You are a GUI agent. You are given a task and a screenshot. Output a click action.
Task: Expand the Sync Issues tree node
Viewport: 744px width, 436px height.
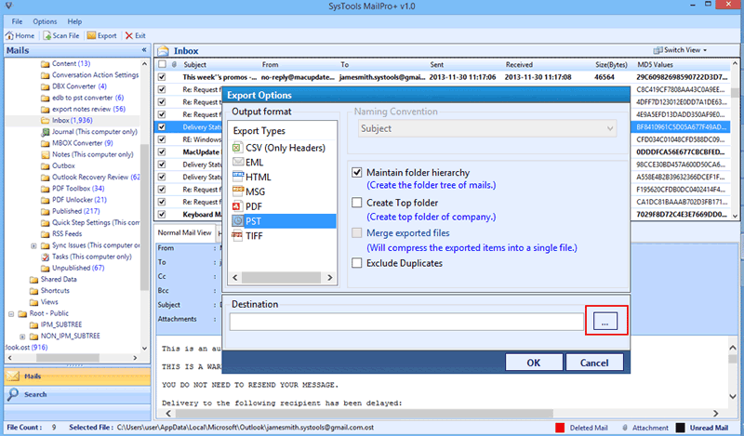pyautogui.click(x=33, y=245)
